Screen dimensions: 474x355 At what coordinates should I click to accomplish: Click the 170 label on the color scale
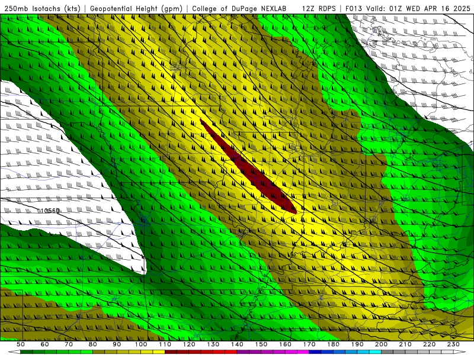tap(309, 344)
